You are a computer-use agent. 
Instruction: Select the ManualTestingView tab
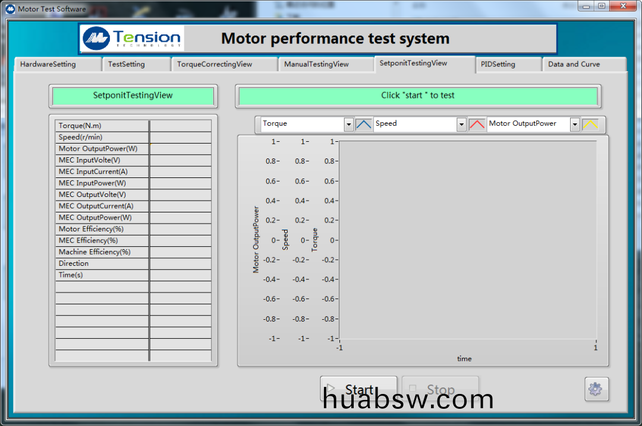coord(316,65)
